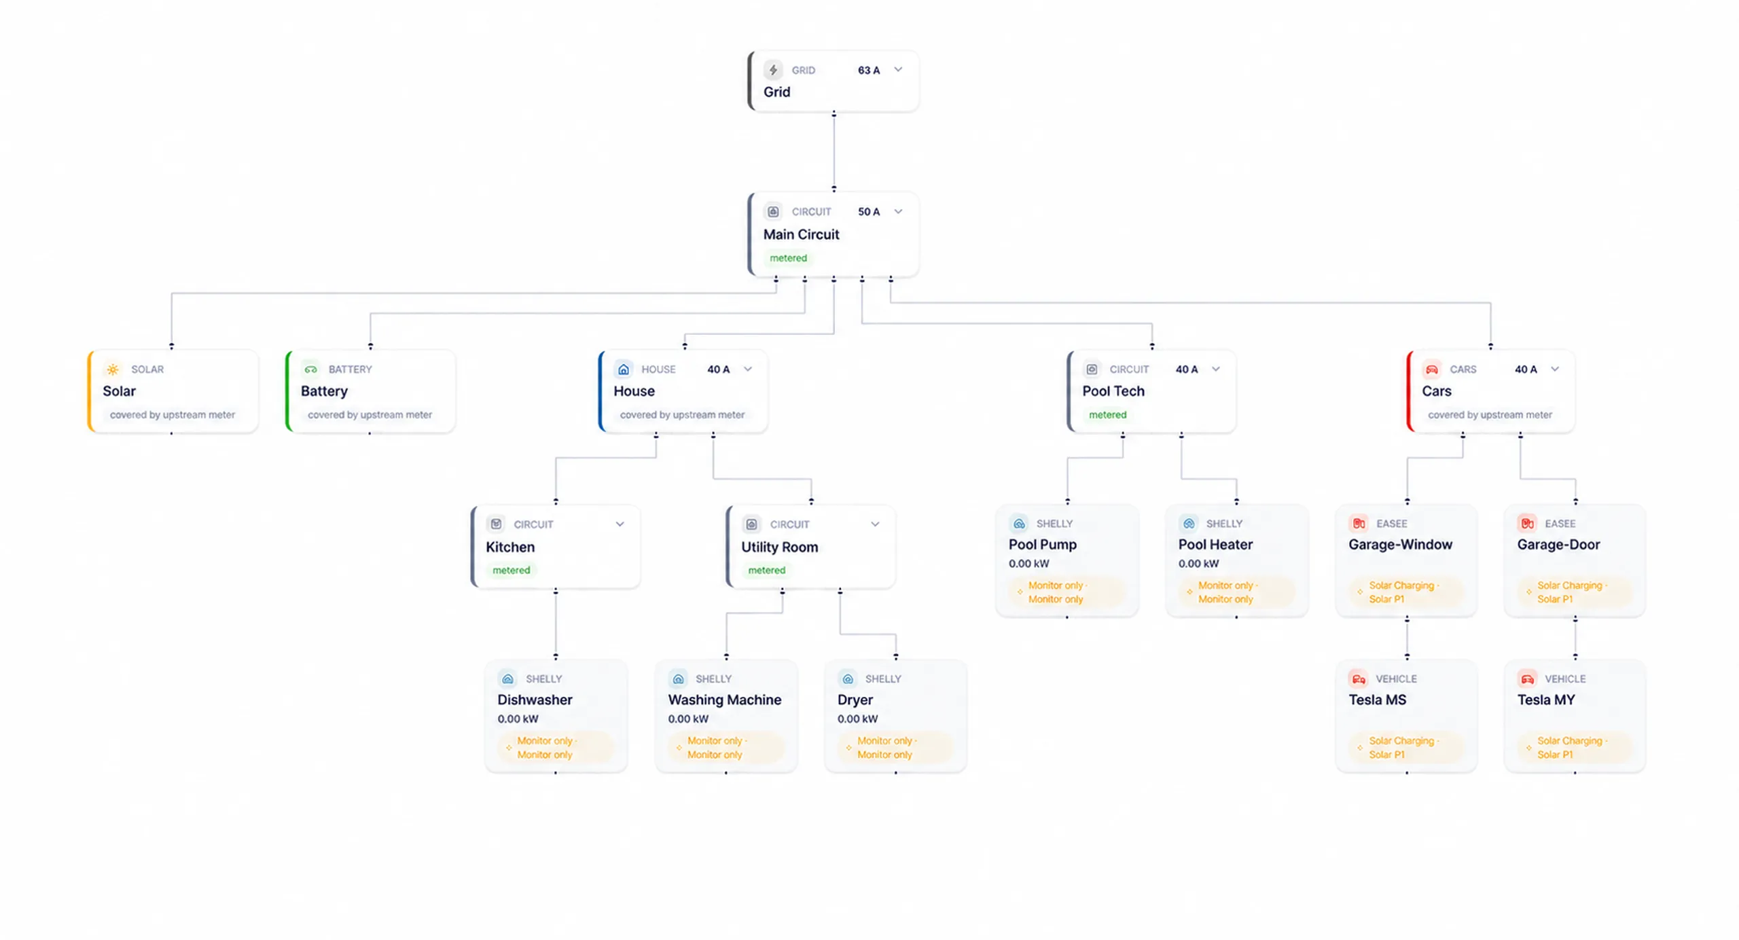The height and width of the screenshot is (940, 1739).
Task: Click the Kitchen metered badge
Action: 511,570
